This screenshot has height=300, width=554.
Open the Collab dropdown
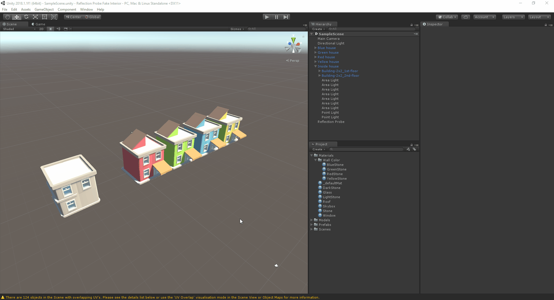[447, 17]
